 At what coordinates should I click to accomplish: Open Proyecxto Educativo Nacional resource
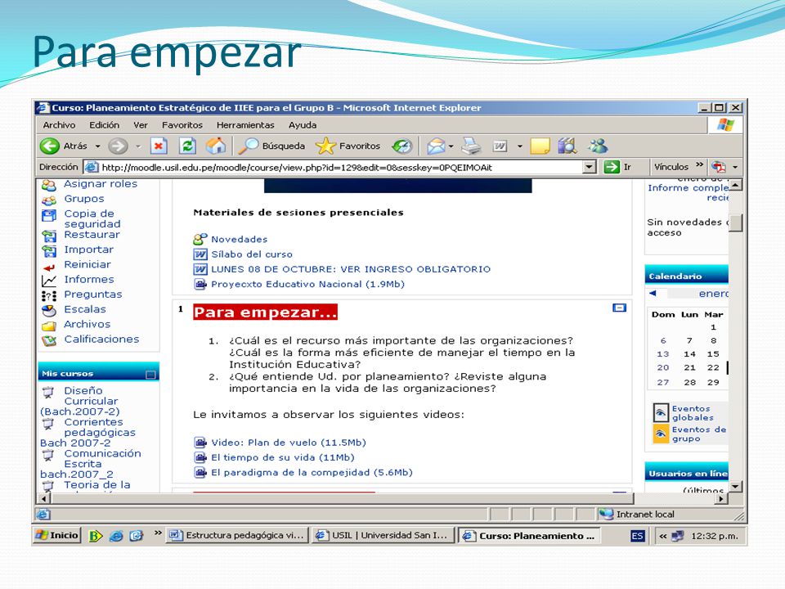[307, 285]
